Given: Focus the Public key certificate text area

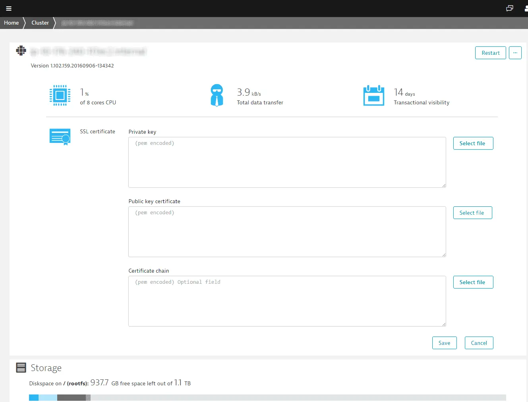Looking at the screenshot, I should pyautogui.click(x=287, y=232).
